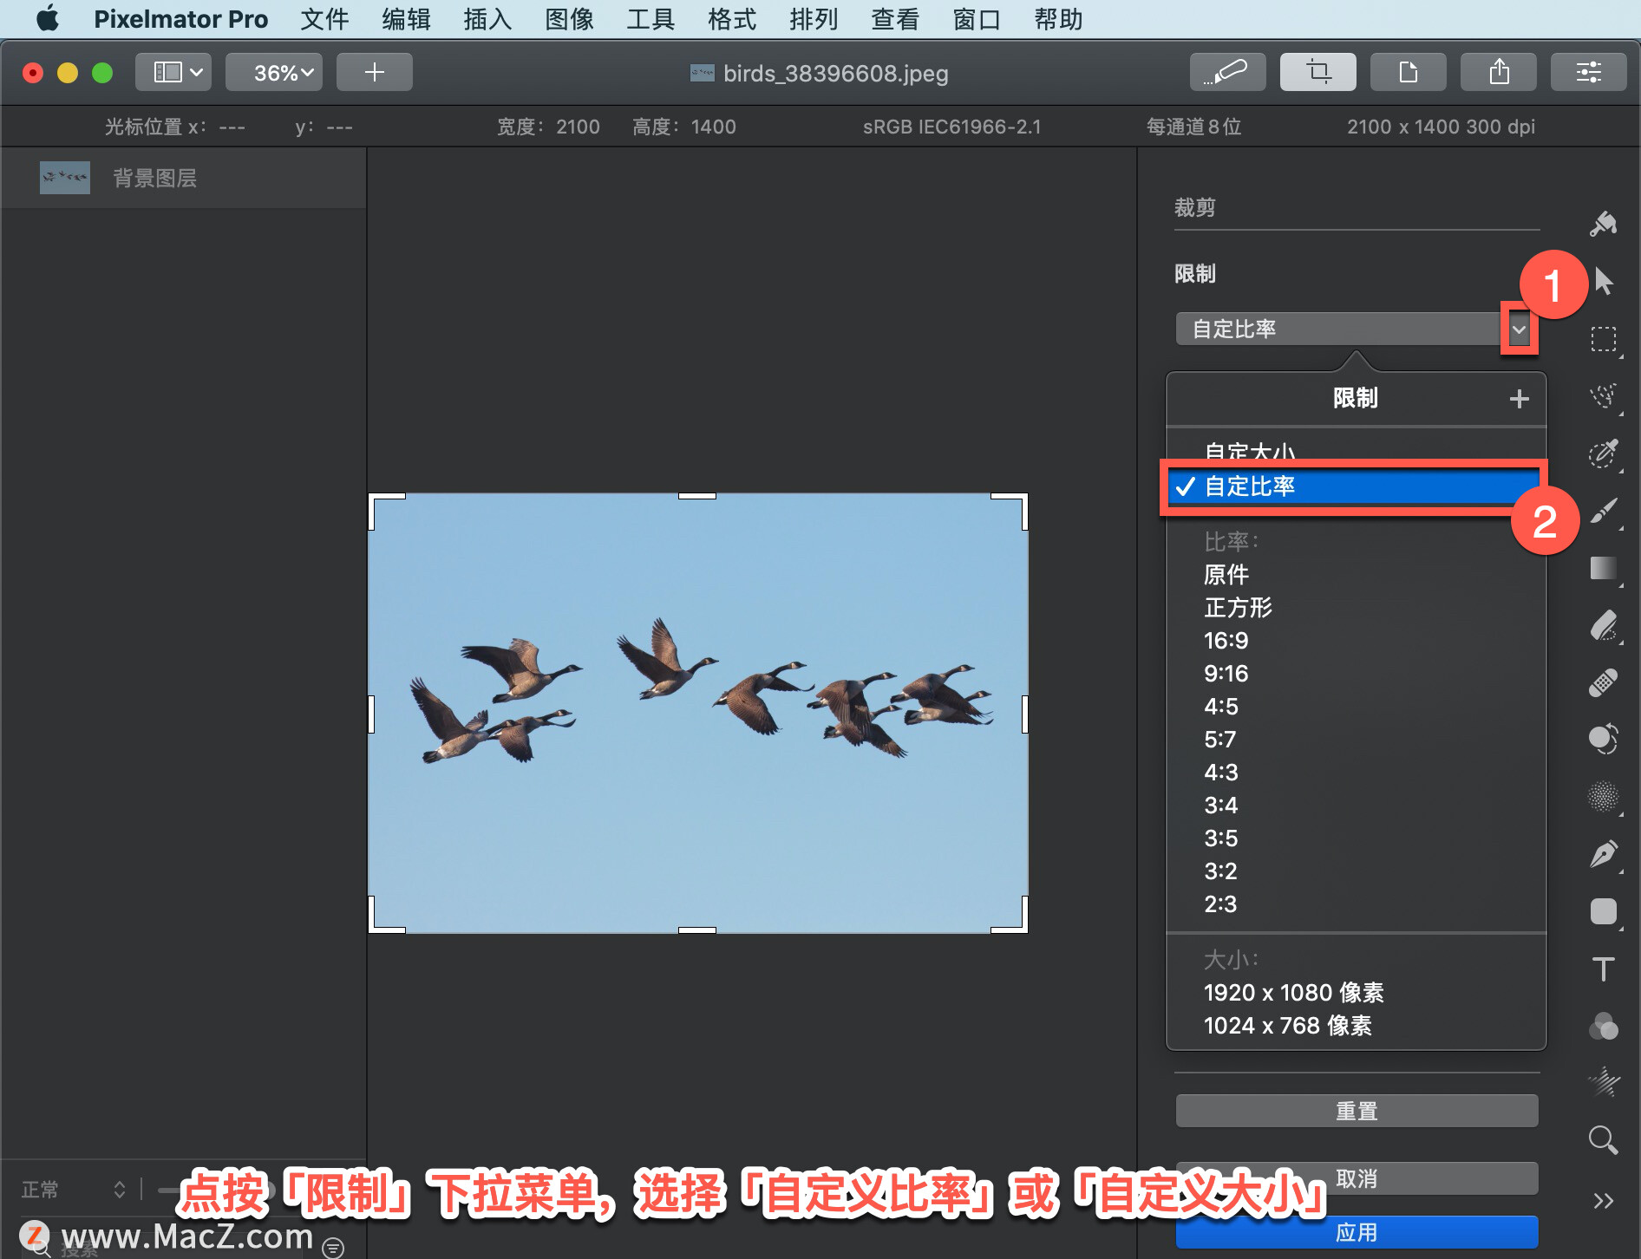Click the plus Add toolbar button
This screenshot has height=1259, width=1641.
(x=375, y=72)
